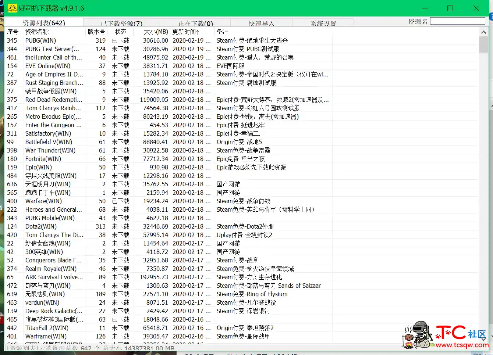Sort by 更新时间 column header
Viewport: 493px width, 355px height.
(x=192, y=32)
